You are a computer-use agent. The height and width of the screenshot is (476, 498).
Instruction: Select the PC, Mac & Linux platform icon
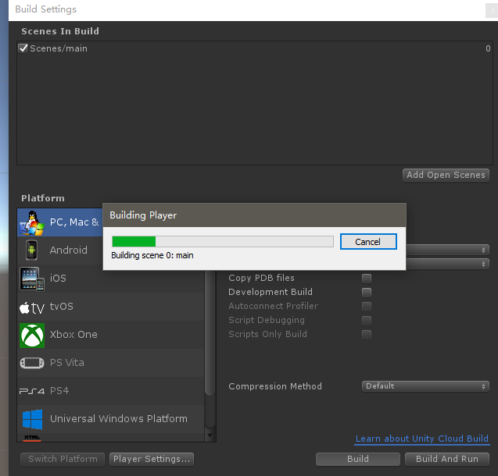(x=32, y=223)
